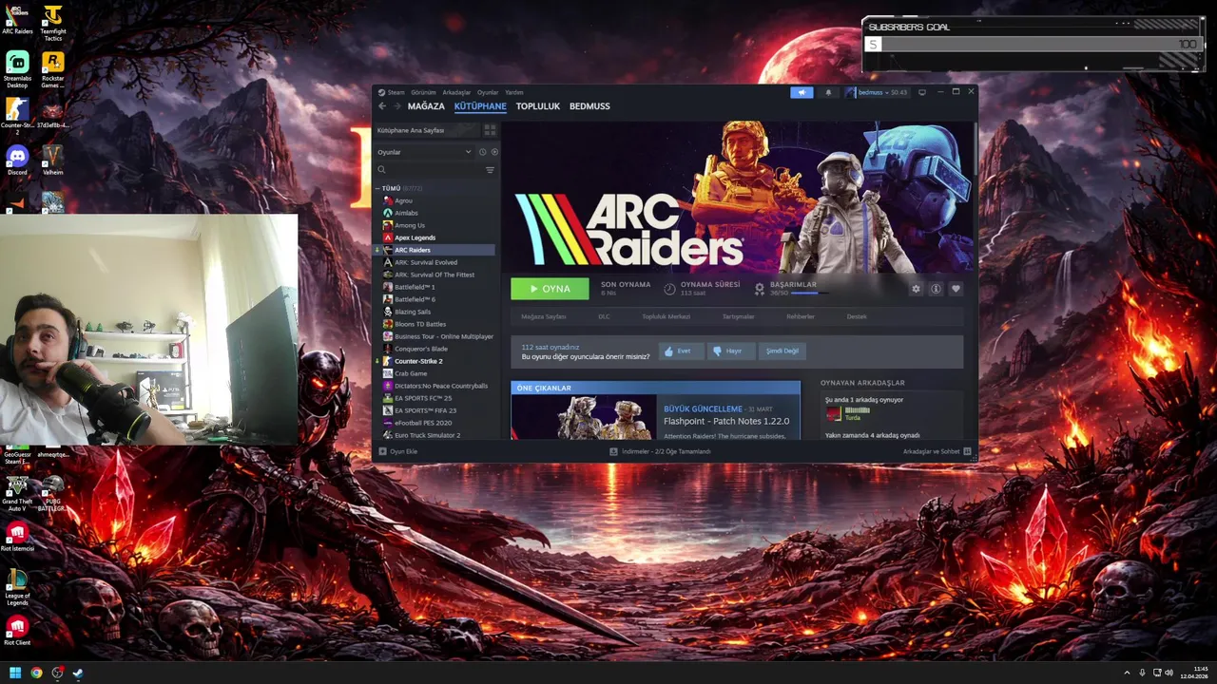Select Battlefield 6 in the library
1217x684 pixels.
pos(415,299)
